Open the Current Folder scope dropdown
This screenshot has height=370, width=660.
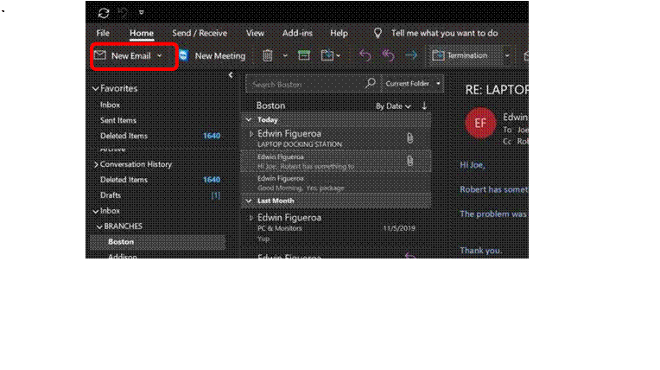pos(413,84)
